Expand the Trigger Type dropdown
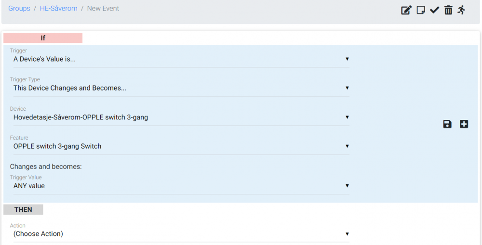Screen dimensions: 482x245 [x=181, y=88]
